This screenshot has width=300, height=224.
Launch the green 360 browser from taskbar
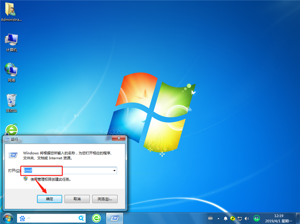point(96,218)
